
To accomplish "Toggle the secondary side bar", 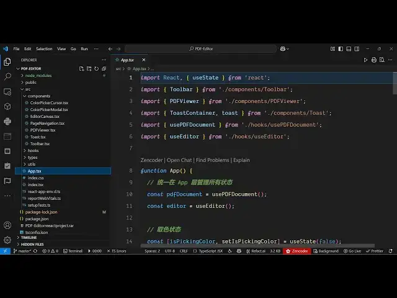I will click(x=357, y=48).
